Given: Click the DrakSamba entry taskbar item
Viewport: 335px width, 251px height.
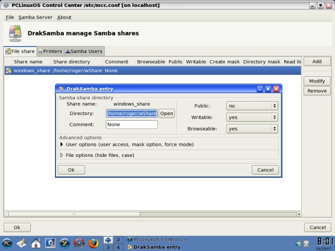Looking at the screenshot, I should coord(154,247).
